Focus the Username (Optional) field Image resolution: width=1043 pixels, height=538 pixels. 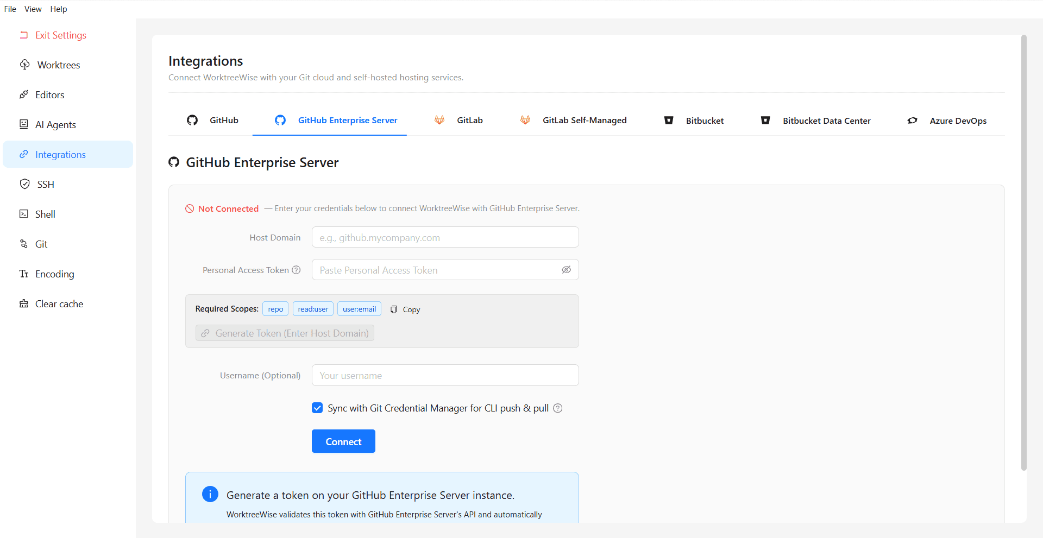coord(445,375)
